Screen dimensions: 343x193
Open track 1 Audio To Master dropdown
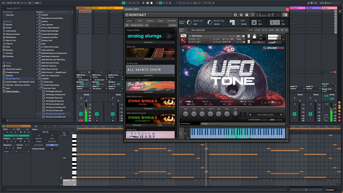tap(84, 89)
